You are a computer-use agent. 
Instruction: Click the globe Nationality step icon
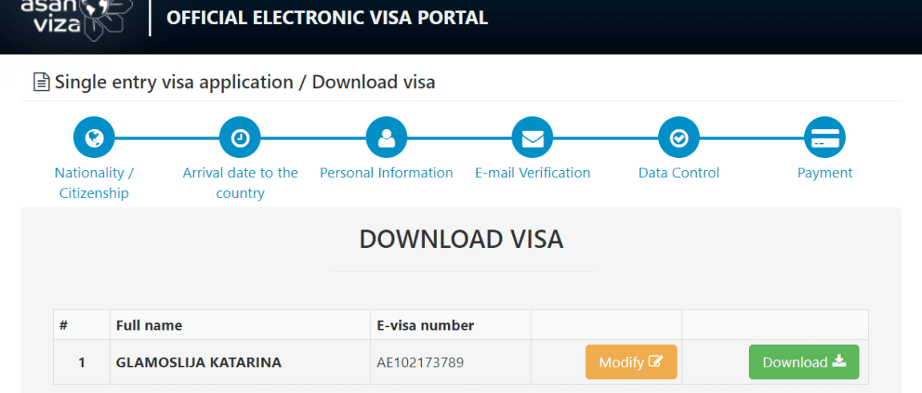94,138
